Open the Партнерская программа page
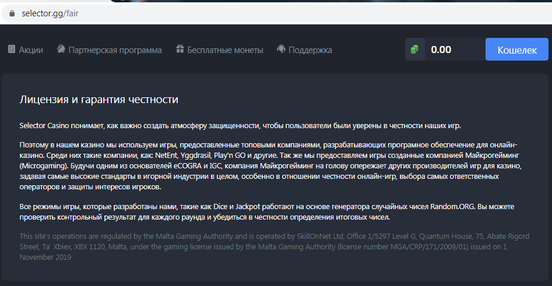The height and width of the screenshot is (286, 552). point(115,50)
